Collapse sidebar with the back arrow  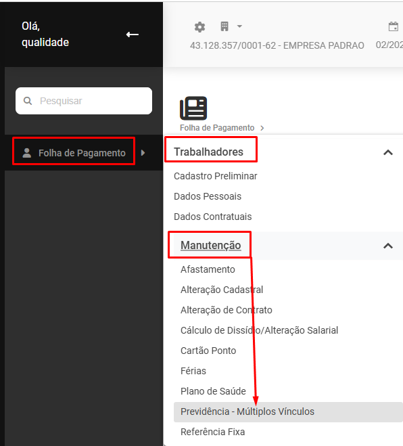click(x=133, y=35)
